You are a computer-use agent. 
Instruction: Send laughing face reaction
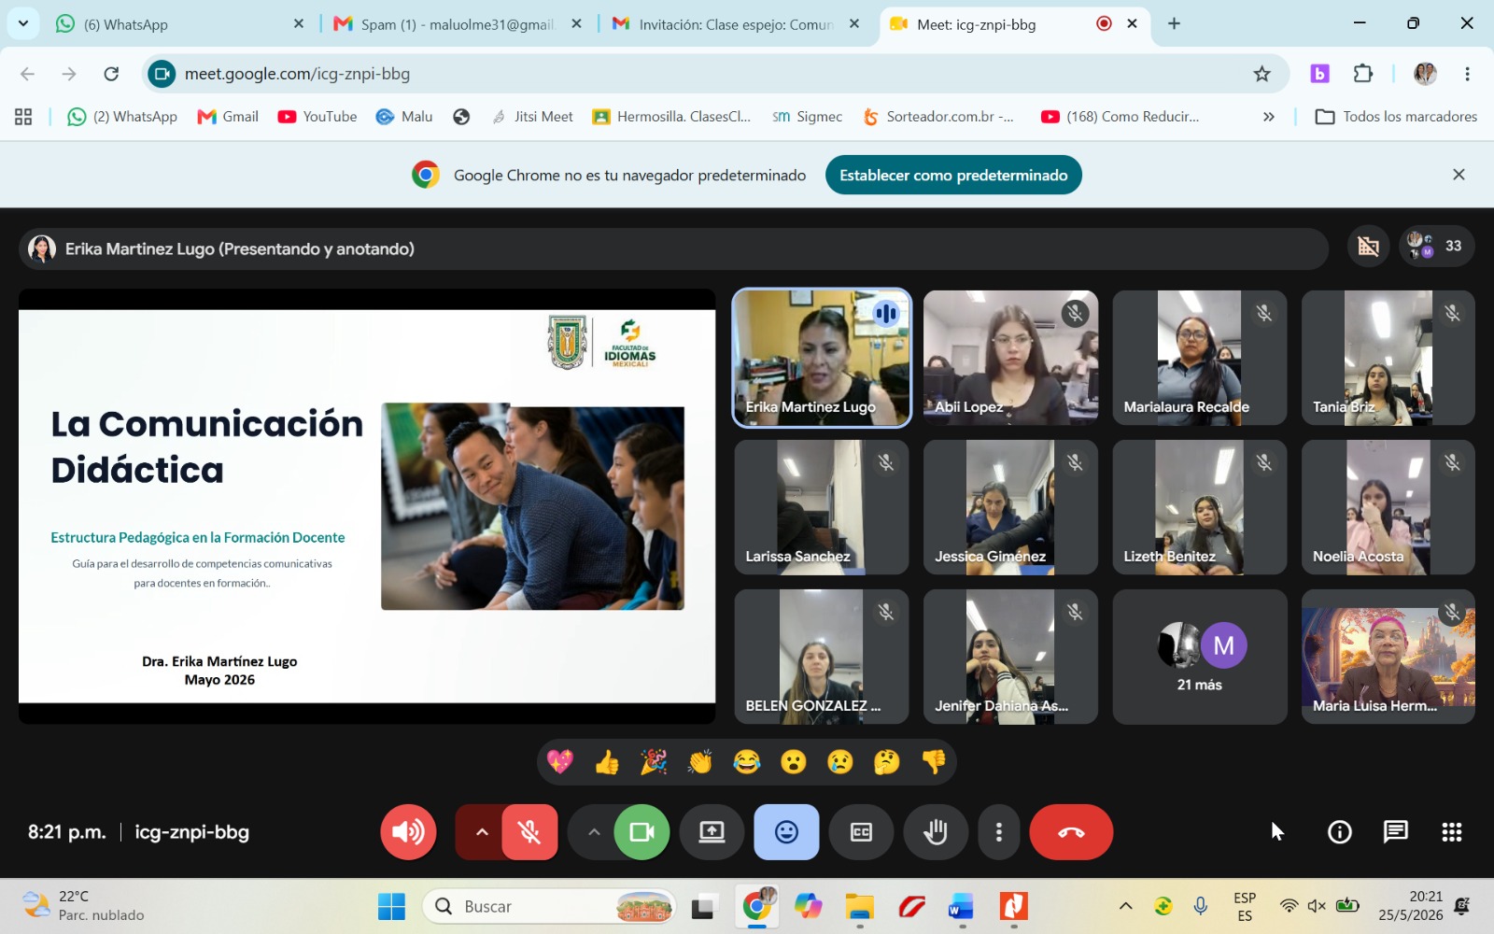click(747, 762)
